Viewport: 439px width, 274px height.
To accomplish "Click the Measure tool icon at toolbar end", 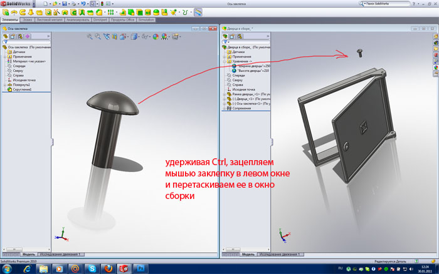I will point(198,12).
